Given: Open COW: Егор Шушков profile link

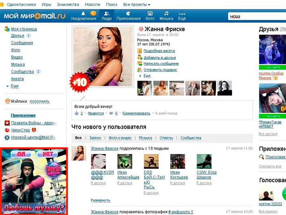Looking at the screenshot, I should 207,175.
